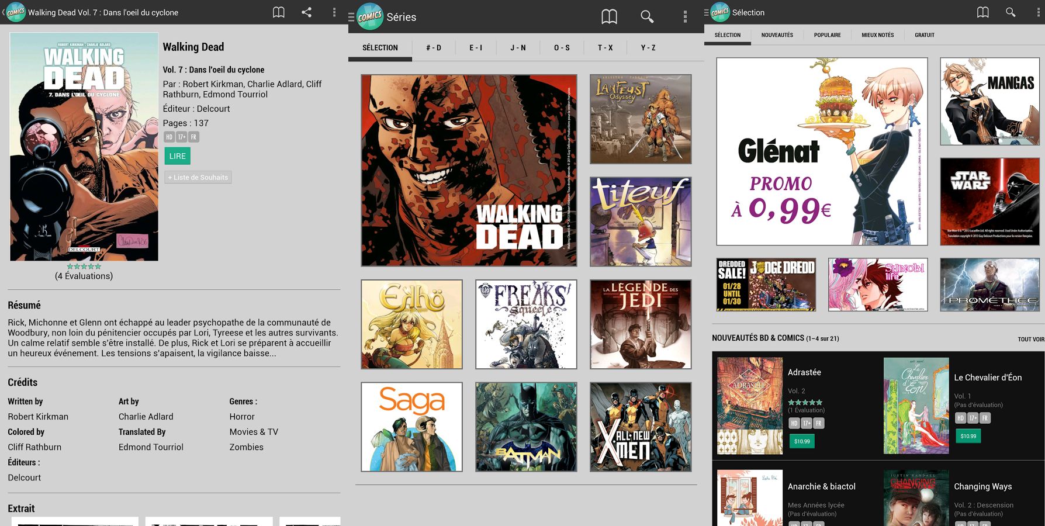The height and width of the screenshot is (526, 1045).
Task: Open Anarchie & biactol cover thumbnail
Action: click(750, 498)
